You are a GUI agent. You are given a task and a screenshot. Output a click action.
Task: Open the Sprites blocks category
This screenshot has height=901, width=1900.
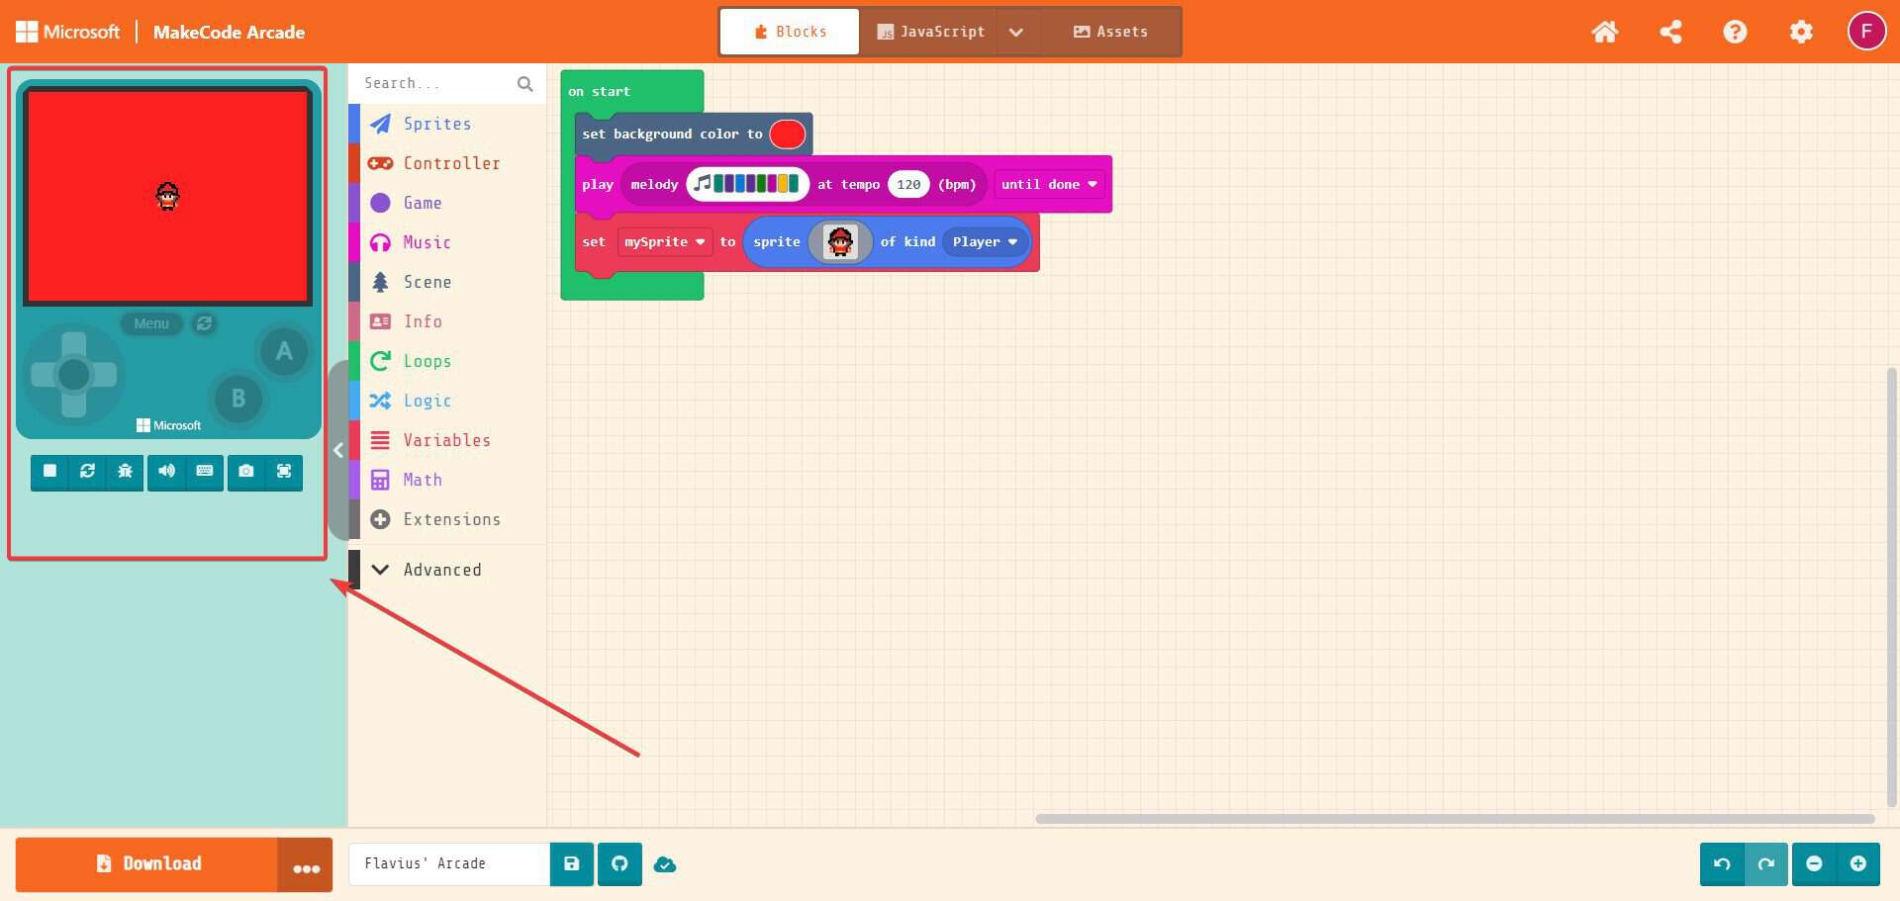coord(436,124)
